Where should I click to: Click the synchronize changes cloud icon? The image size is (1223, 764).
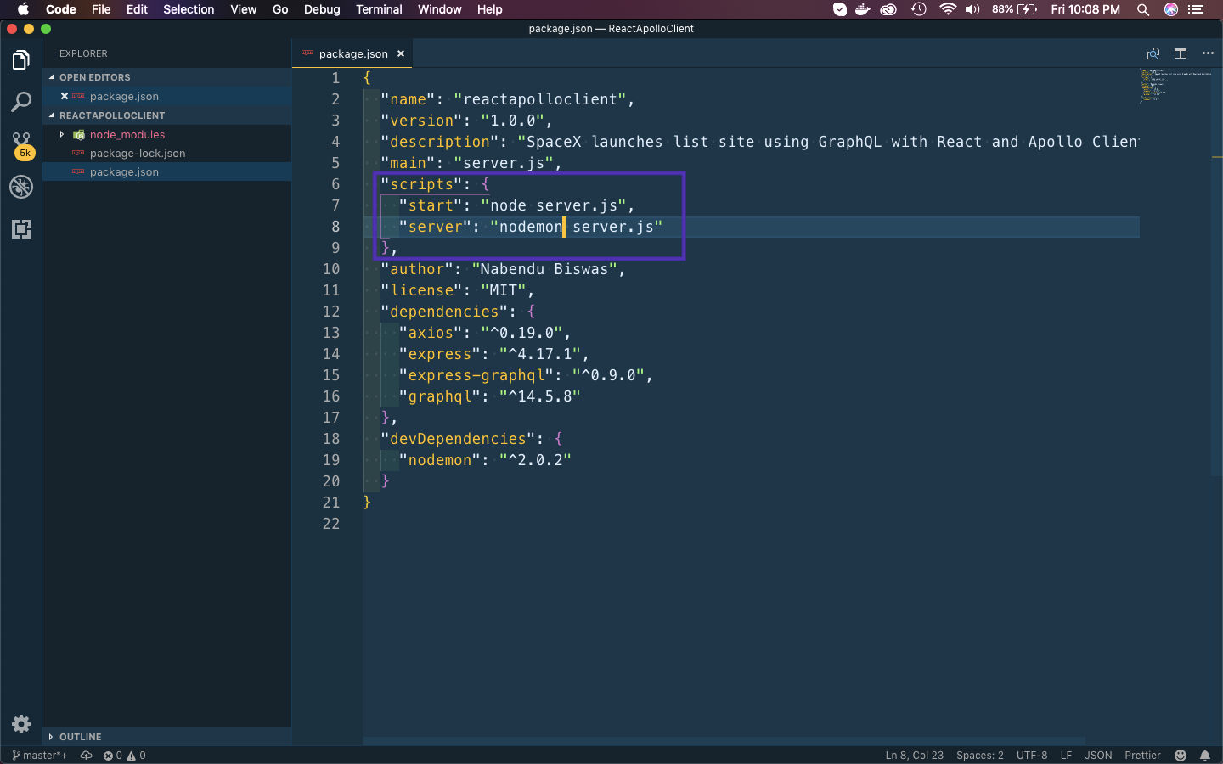pos(87,755)
